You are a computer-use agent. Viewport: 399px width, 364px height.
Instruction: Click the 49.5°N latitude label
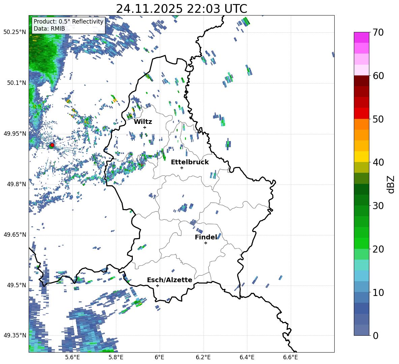coord(16,285)
